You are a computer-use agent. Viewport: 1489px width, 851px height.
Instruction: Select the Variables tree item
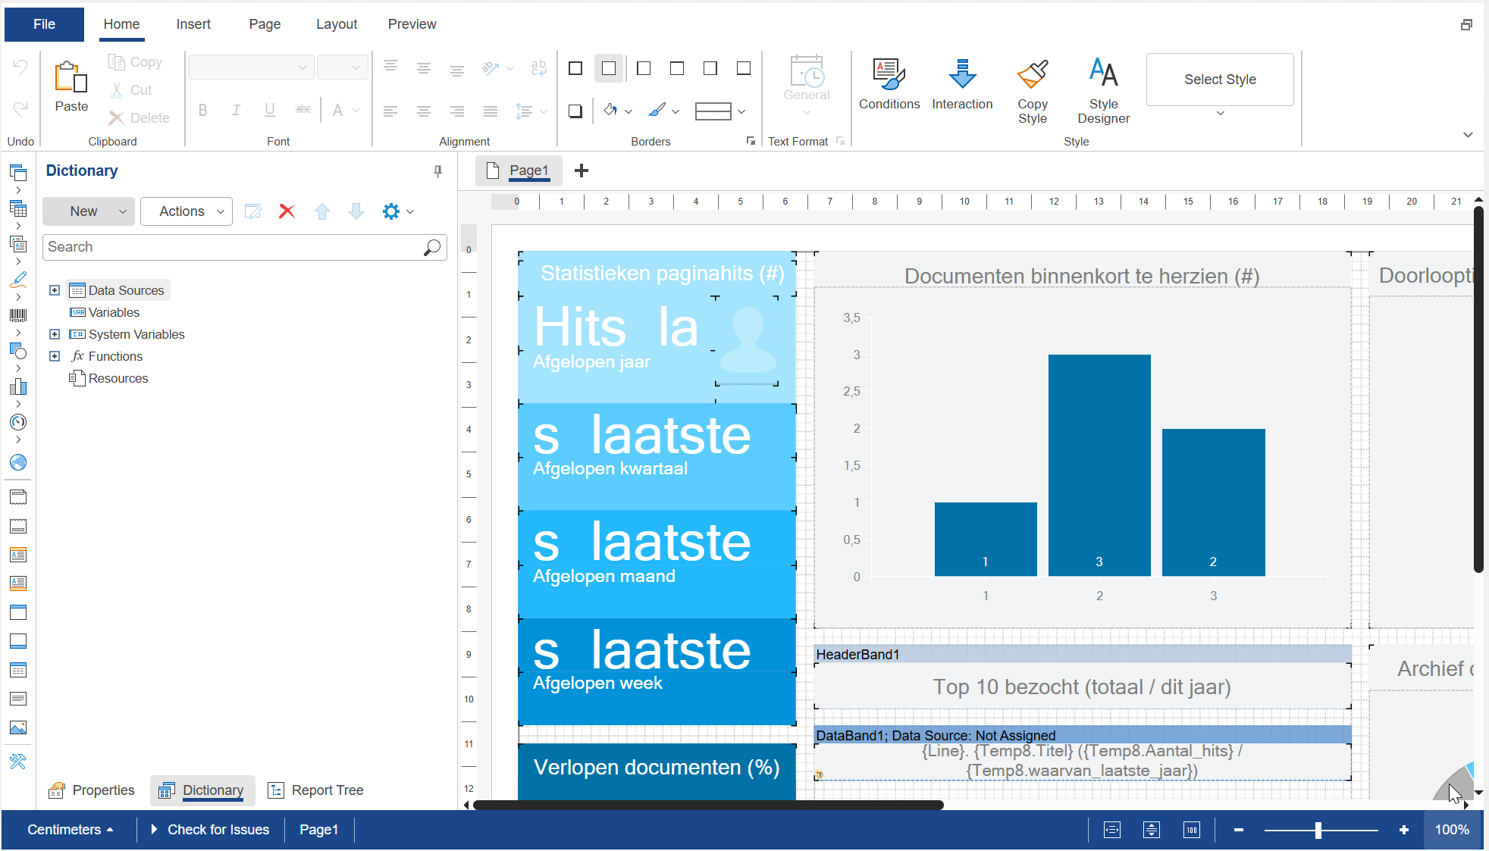point(105,312)
